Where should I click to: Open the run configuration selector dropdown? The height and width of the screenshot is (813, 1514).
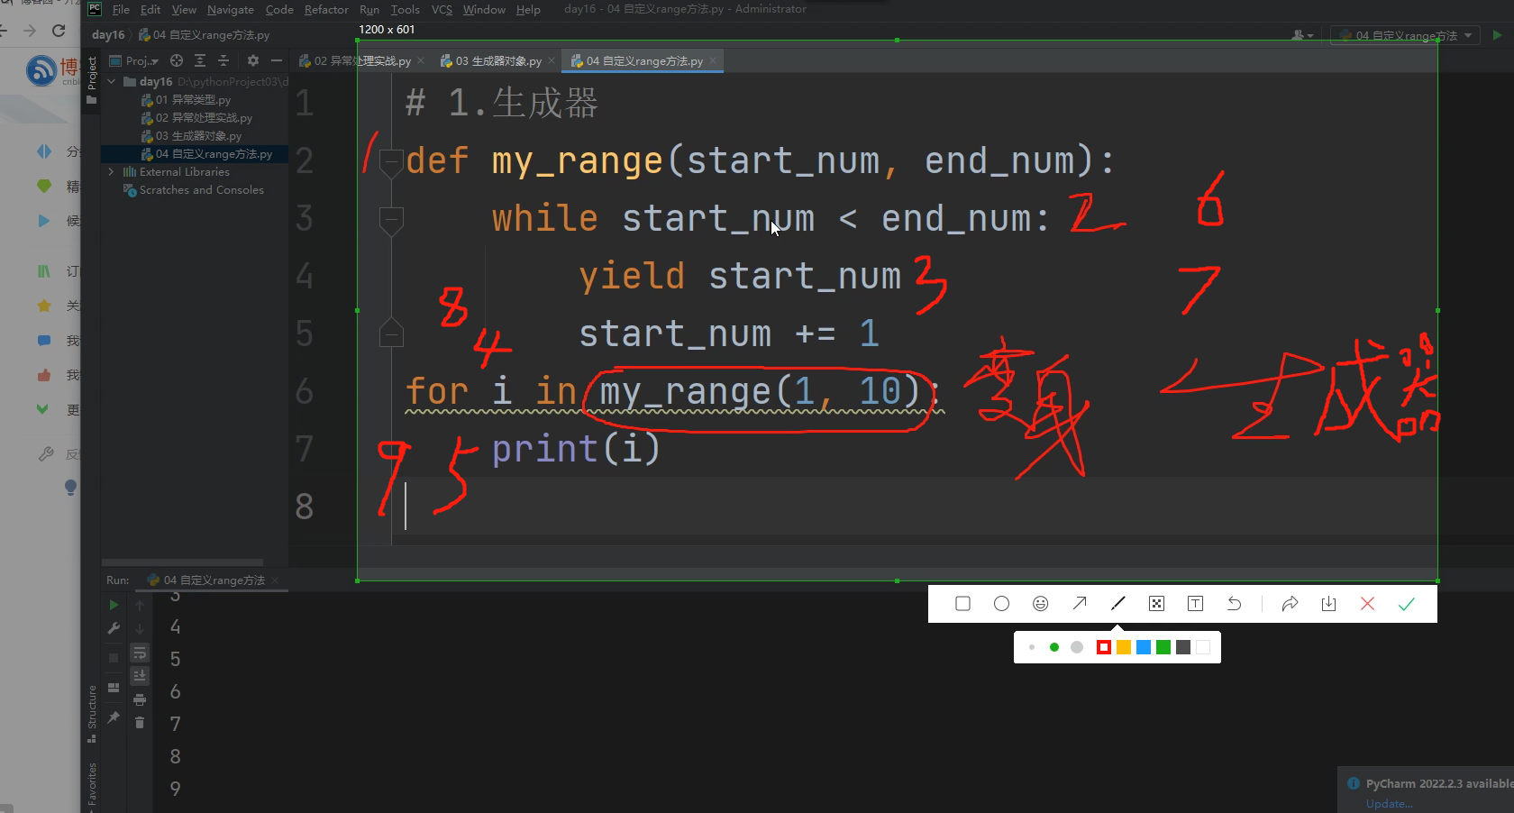point(1405,35)
